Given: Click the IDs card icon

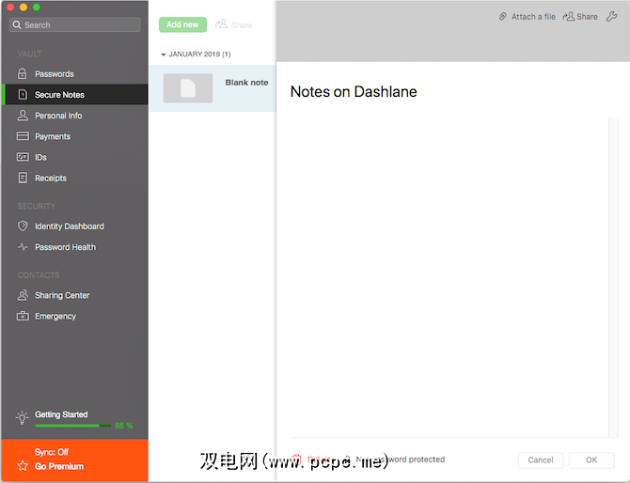Looking at the screenshot, I should [x=23, y=157].
